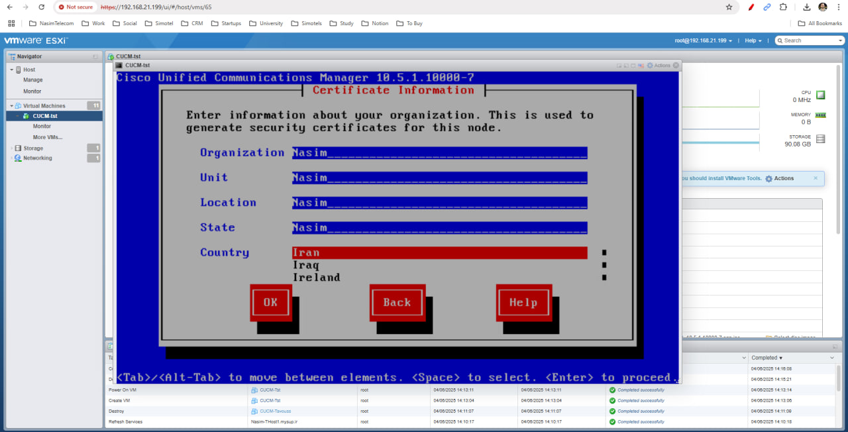The width and height of the screenshot is (848, 432).
Task: Go back to the previous browser page
Action: tap(9, 7)
